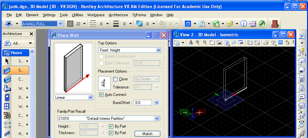Open the Element Information blue i icon

click(244, 24)
